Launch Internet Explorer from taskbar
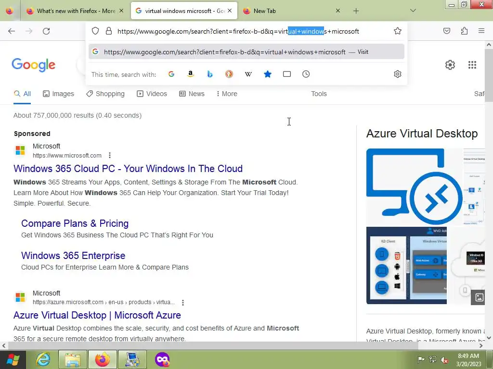This screenshot has width=493, height=369. pyautogui.click(x=43, y=359)
